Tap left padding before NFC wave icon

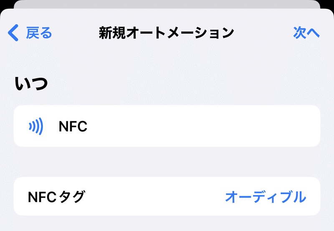pyautogui.click(x=21, y=126)
